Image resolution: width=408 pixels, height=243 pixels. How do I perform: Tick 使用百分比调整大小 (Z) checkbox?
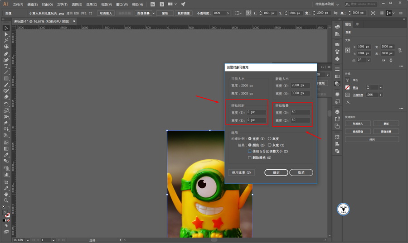tap(250, 152)
